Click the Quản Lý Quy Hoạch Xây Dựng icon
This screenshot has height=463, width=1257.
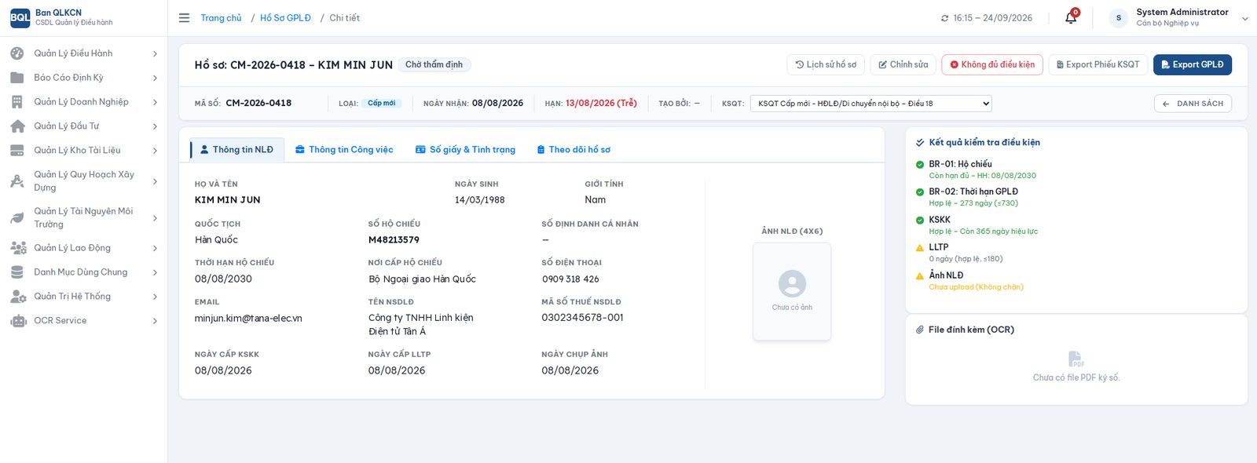17,181
